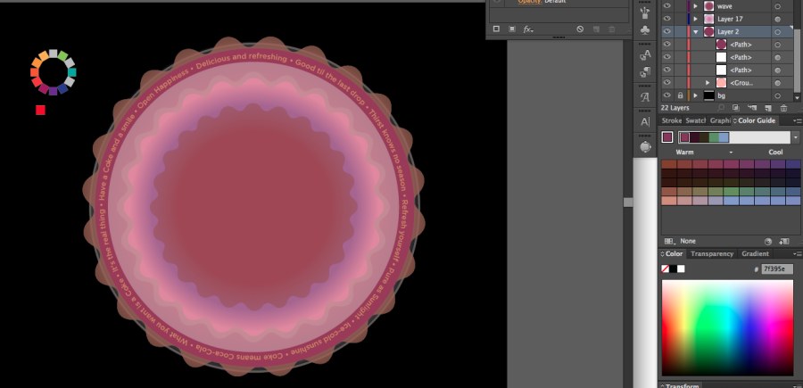Select the Color tab

pyautogui.click(x=671, y=254)
